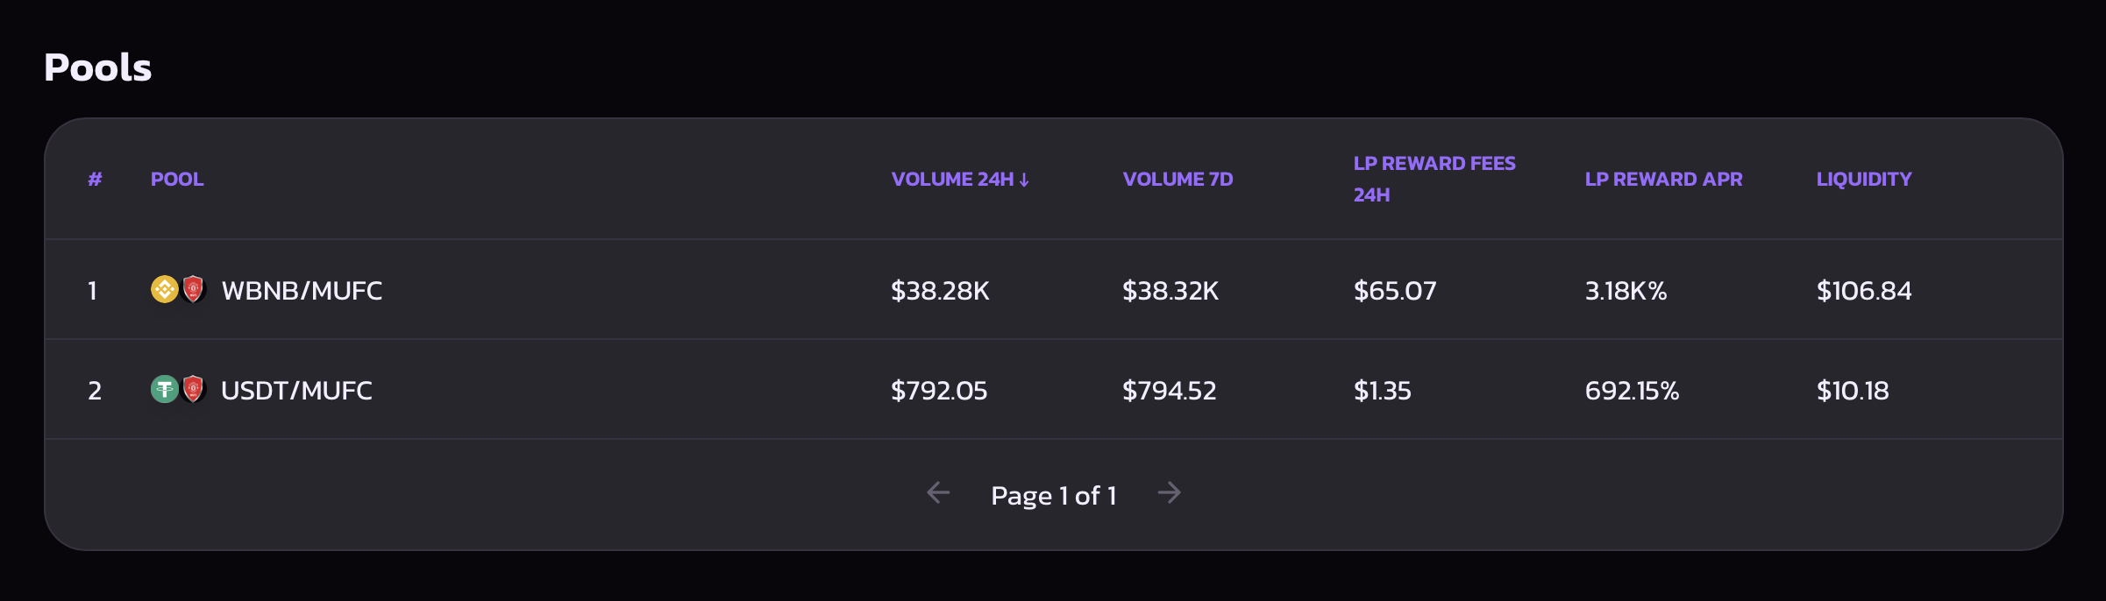Click the WBNB token icon in row 1
This screenshot has width=2106, height=601.
(164, 289)
